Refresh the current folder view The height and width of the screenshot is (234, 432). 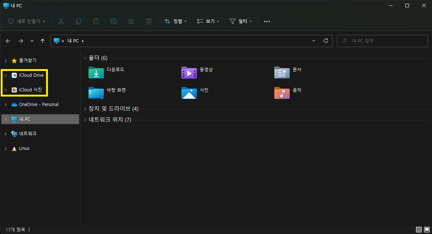(326, 41)
